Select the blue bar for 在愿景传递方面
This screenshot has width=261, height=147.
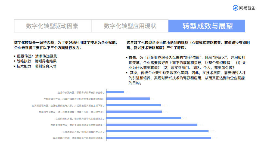[152, 125]
